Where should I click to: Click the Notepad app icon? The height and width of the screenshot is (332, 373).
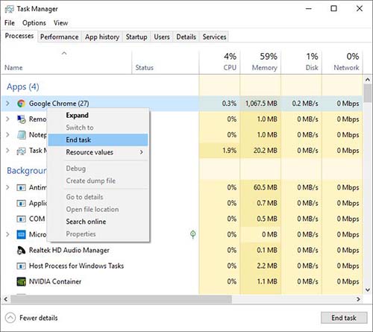[21, 135]
